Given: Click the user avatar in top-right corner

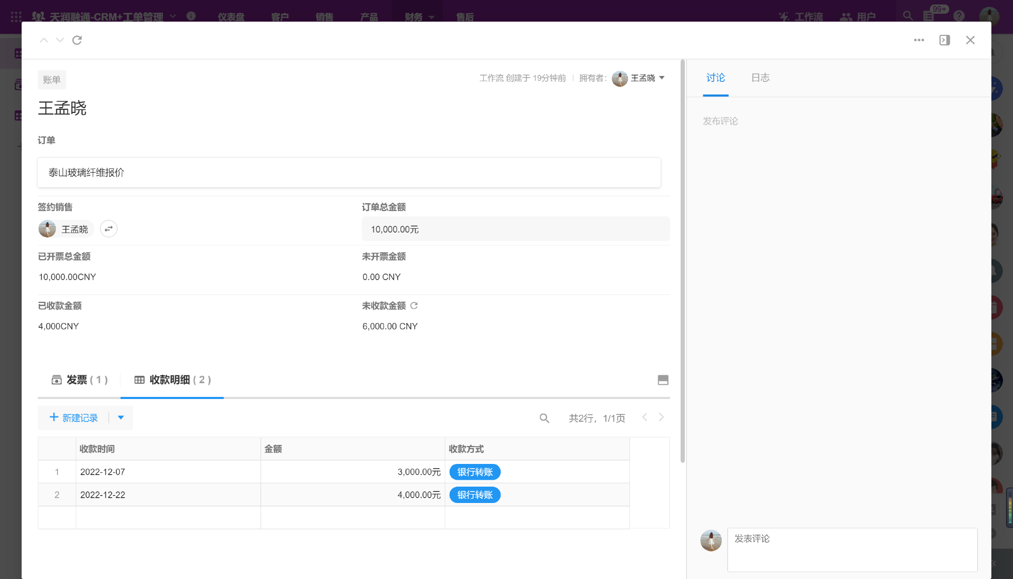Looking at the screenshot, I should click(x=989, y=16).
